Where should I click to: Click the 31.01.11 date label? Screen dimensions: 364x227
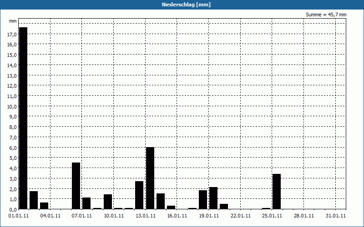[335, 216]
